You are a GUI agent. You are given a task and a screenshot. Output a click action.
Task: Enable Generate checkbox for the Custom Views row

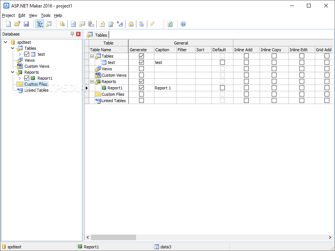pyautogui.click(x=141, y=75)
